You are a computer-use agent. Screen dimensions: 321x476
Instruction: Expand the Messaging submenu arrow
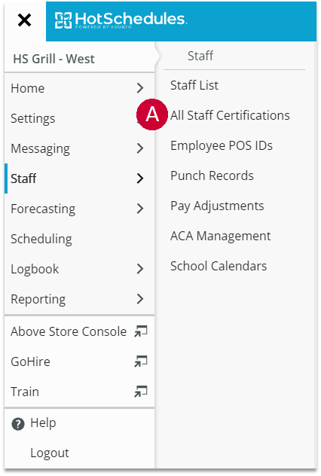pos(140,148)
